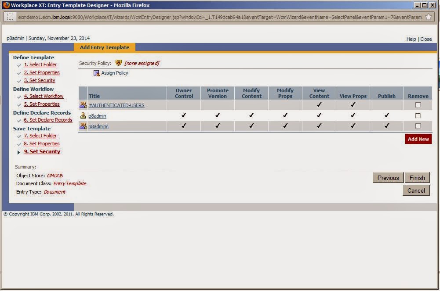Check the Remove box for p8admin
The height and width of the screenshot is (291, 440).
tap(418, 115)
